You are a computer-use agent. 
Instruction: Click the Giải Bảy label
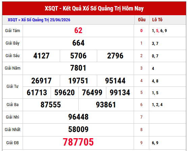[x=12, y=43]
